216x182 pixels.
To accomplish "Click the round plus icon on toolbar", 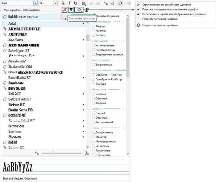I will pyautogui.click(x=129, y=3).
